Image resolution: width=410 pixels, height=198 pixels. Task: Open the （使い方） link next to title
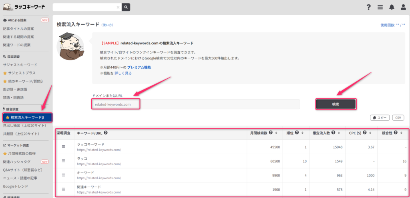tap(107, 25)
